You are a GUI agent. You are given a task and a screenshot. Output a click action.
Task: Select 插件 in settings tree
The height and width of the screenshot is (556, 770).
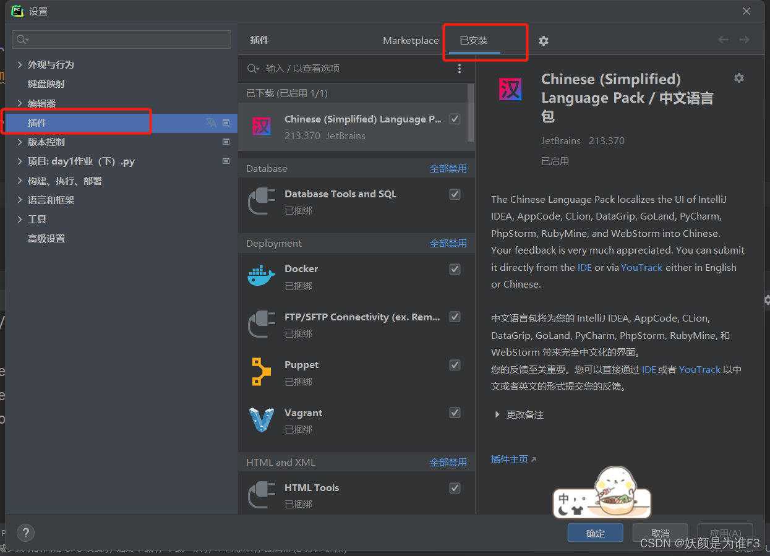pyautogui.click(x=37, y=122)
